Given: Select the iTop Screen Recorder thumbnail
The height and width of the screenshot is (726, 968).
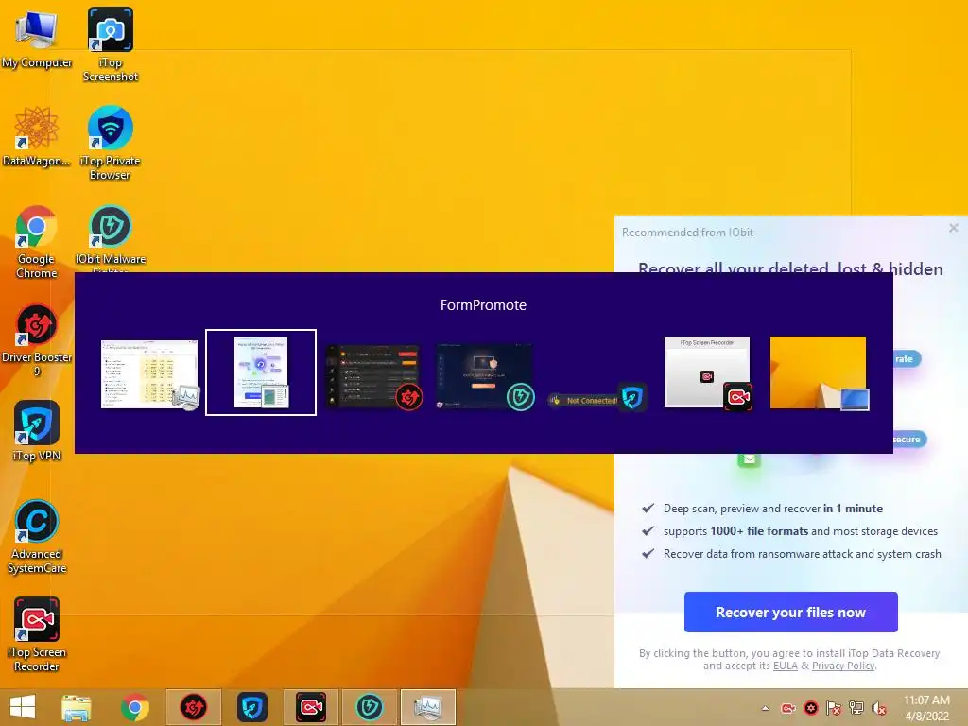Looking at the screenshot, I should pos(707,372).
